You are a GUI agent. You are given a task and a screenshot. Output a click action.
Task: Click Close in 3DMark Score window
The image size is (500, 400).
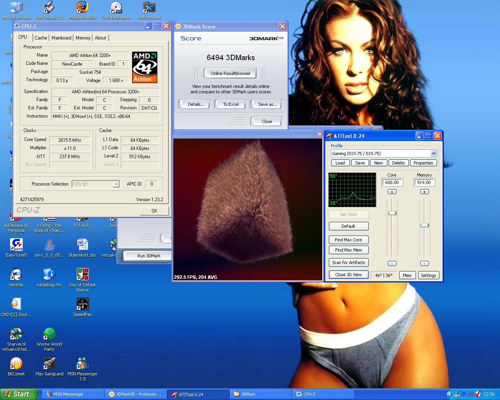[267, 121]
